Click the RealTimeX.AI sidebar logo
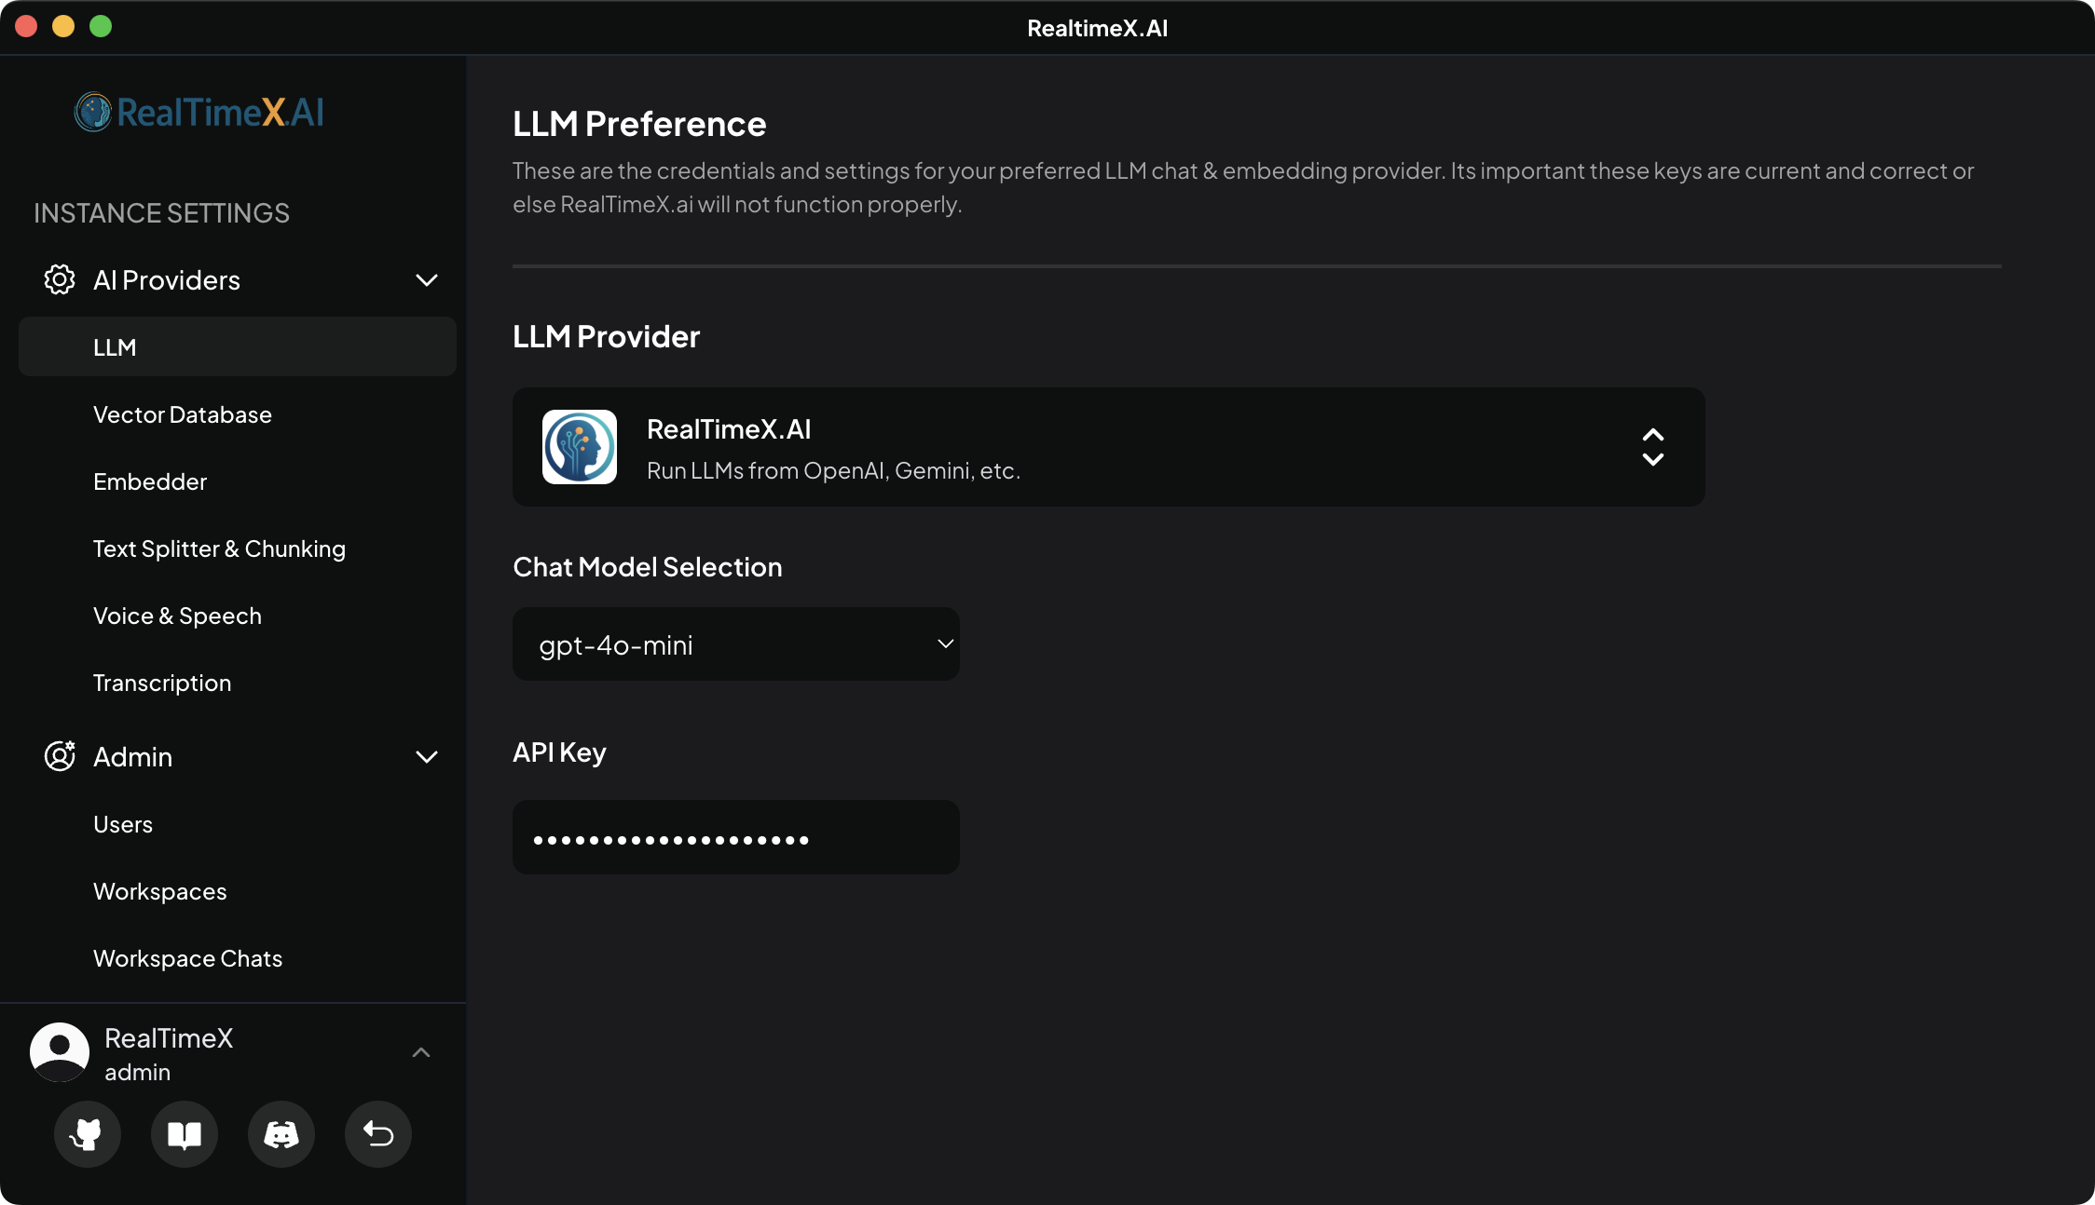2095x1205 pixels. (199, 112)
